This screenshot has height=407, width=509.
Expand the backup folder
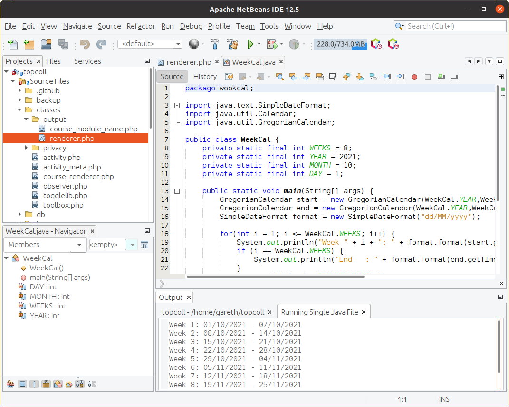coord(20,100)
